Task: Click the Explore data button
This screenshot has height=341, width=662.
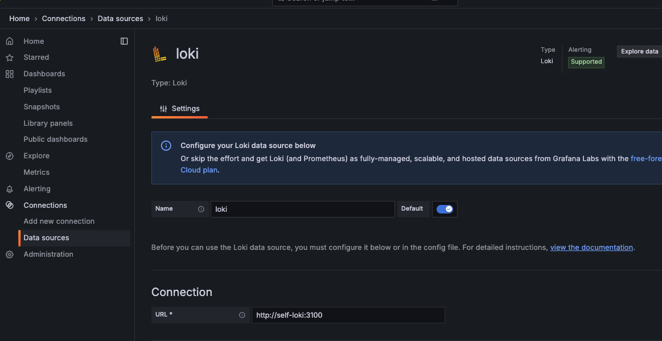Action: click(639, 51)
